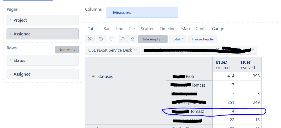
Task: Collapse the All Statuses row
Action: [89, 76]
